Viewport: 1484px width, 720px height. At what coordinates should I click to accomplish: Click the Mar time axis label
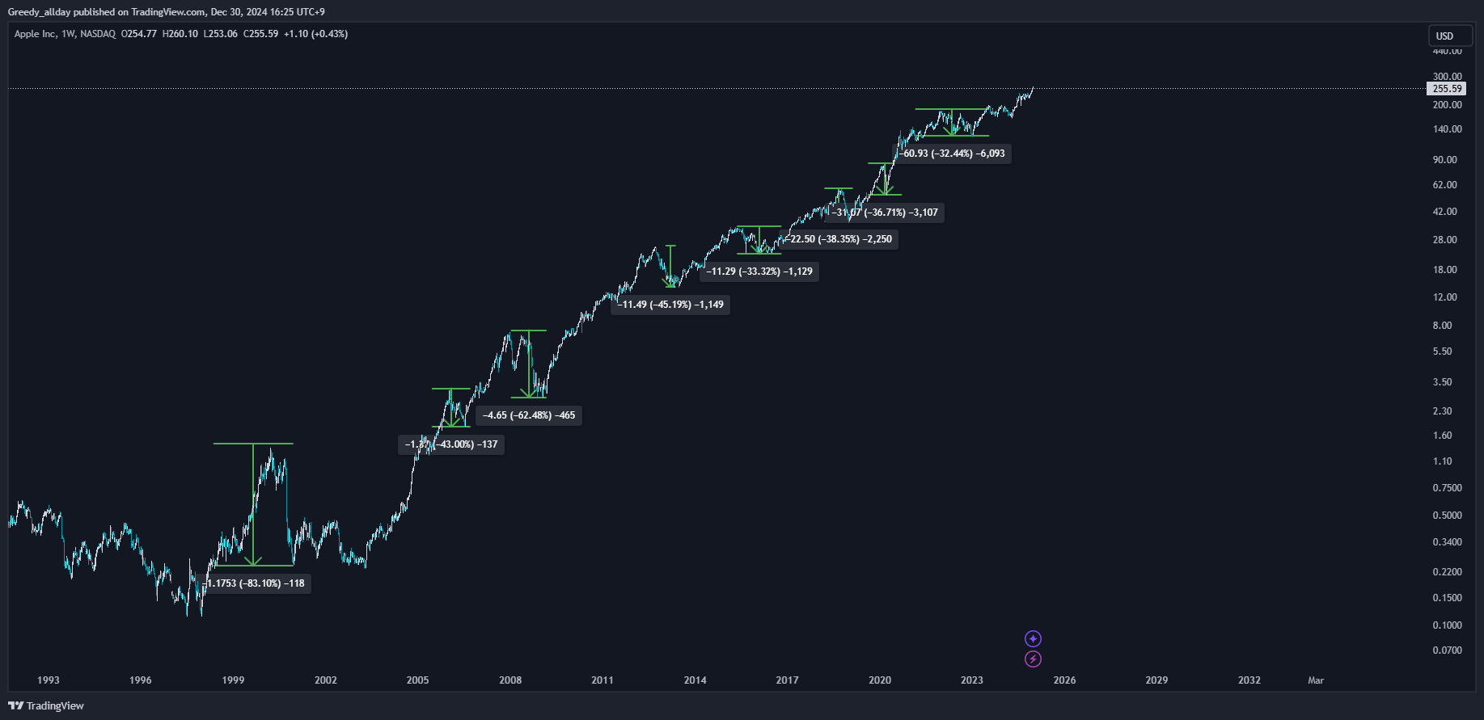coord(1316,680)
